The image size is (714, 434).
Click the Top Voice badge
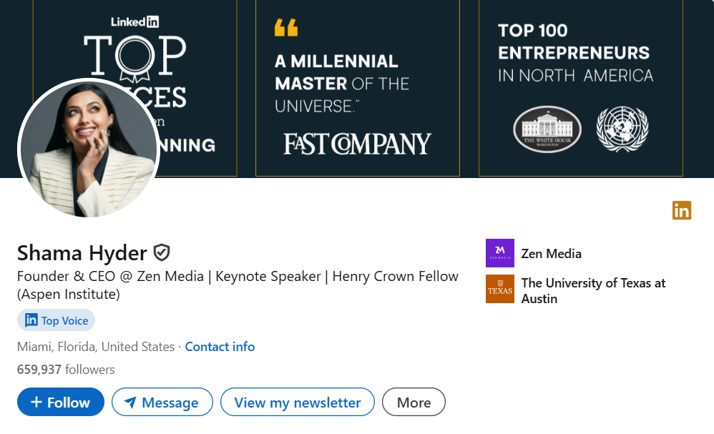tap(56, 320)
